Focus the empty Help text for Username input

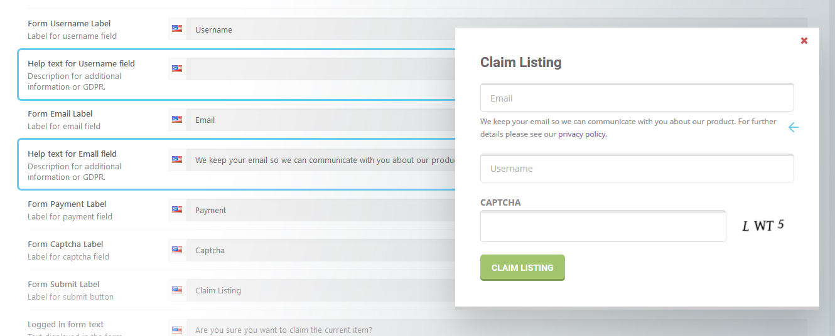[320, 69]
